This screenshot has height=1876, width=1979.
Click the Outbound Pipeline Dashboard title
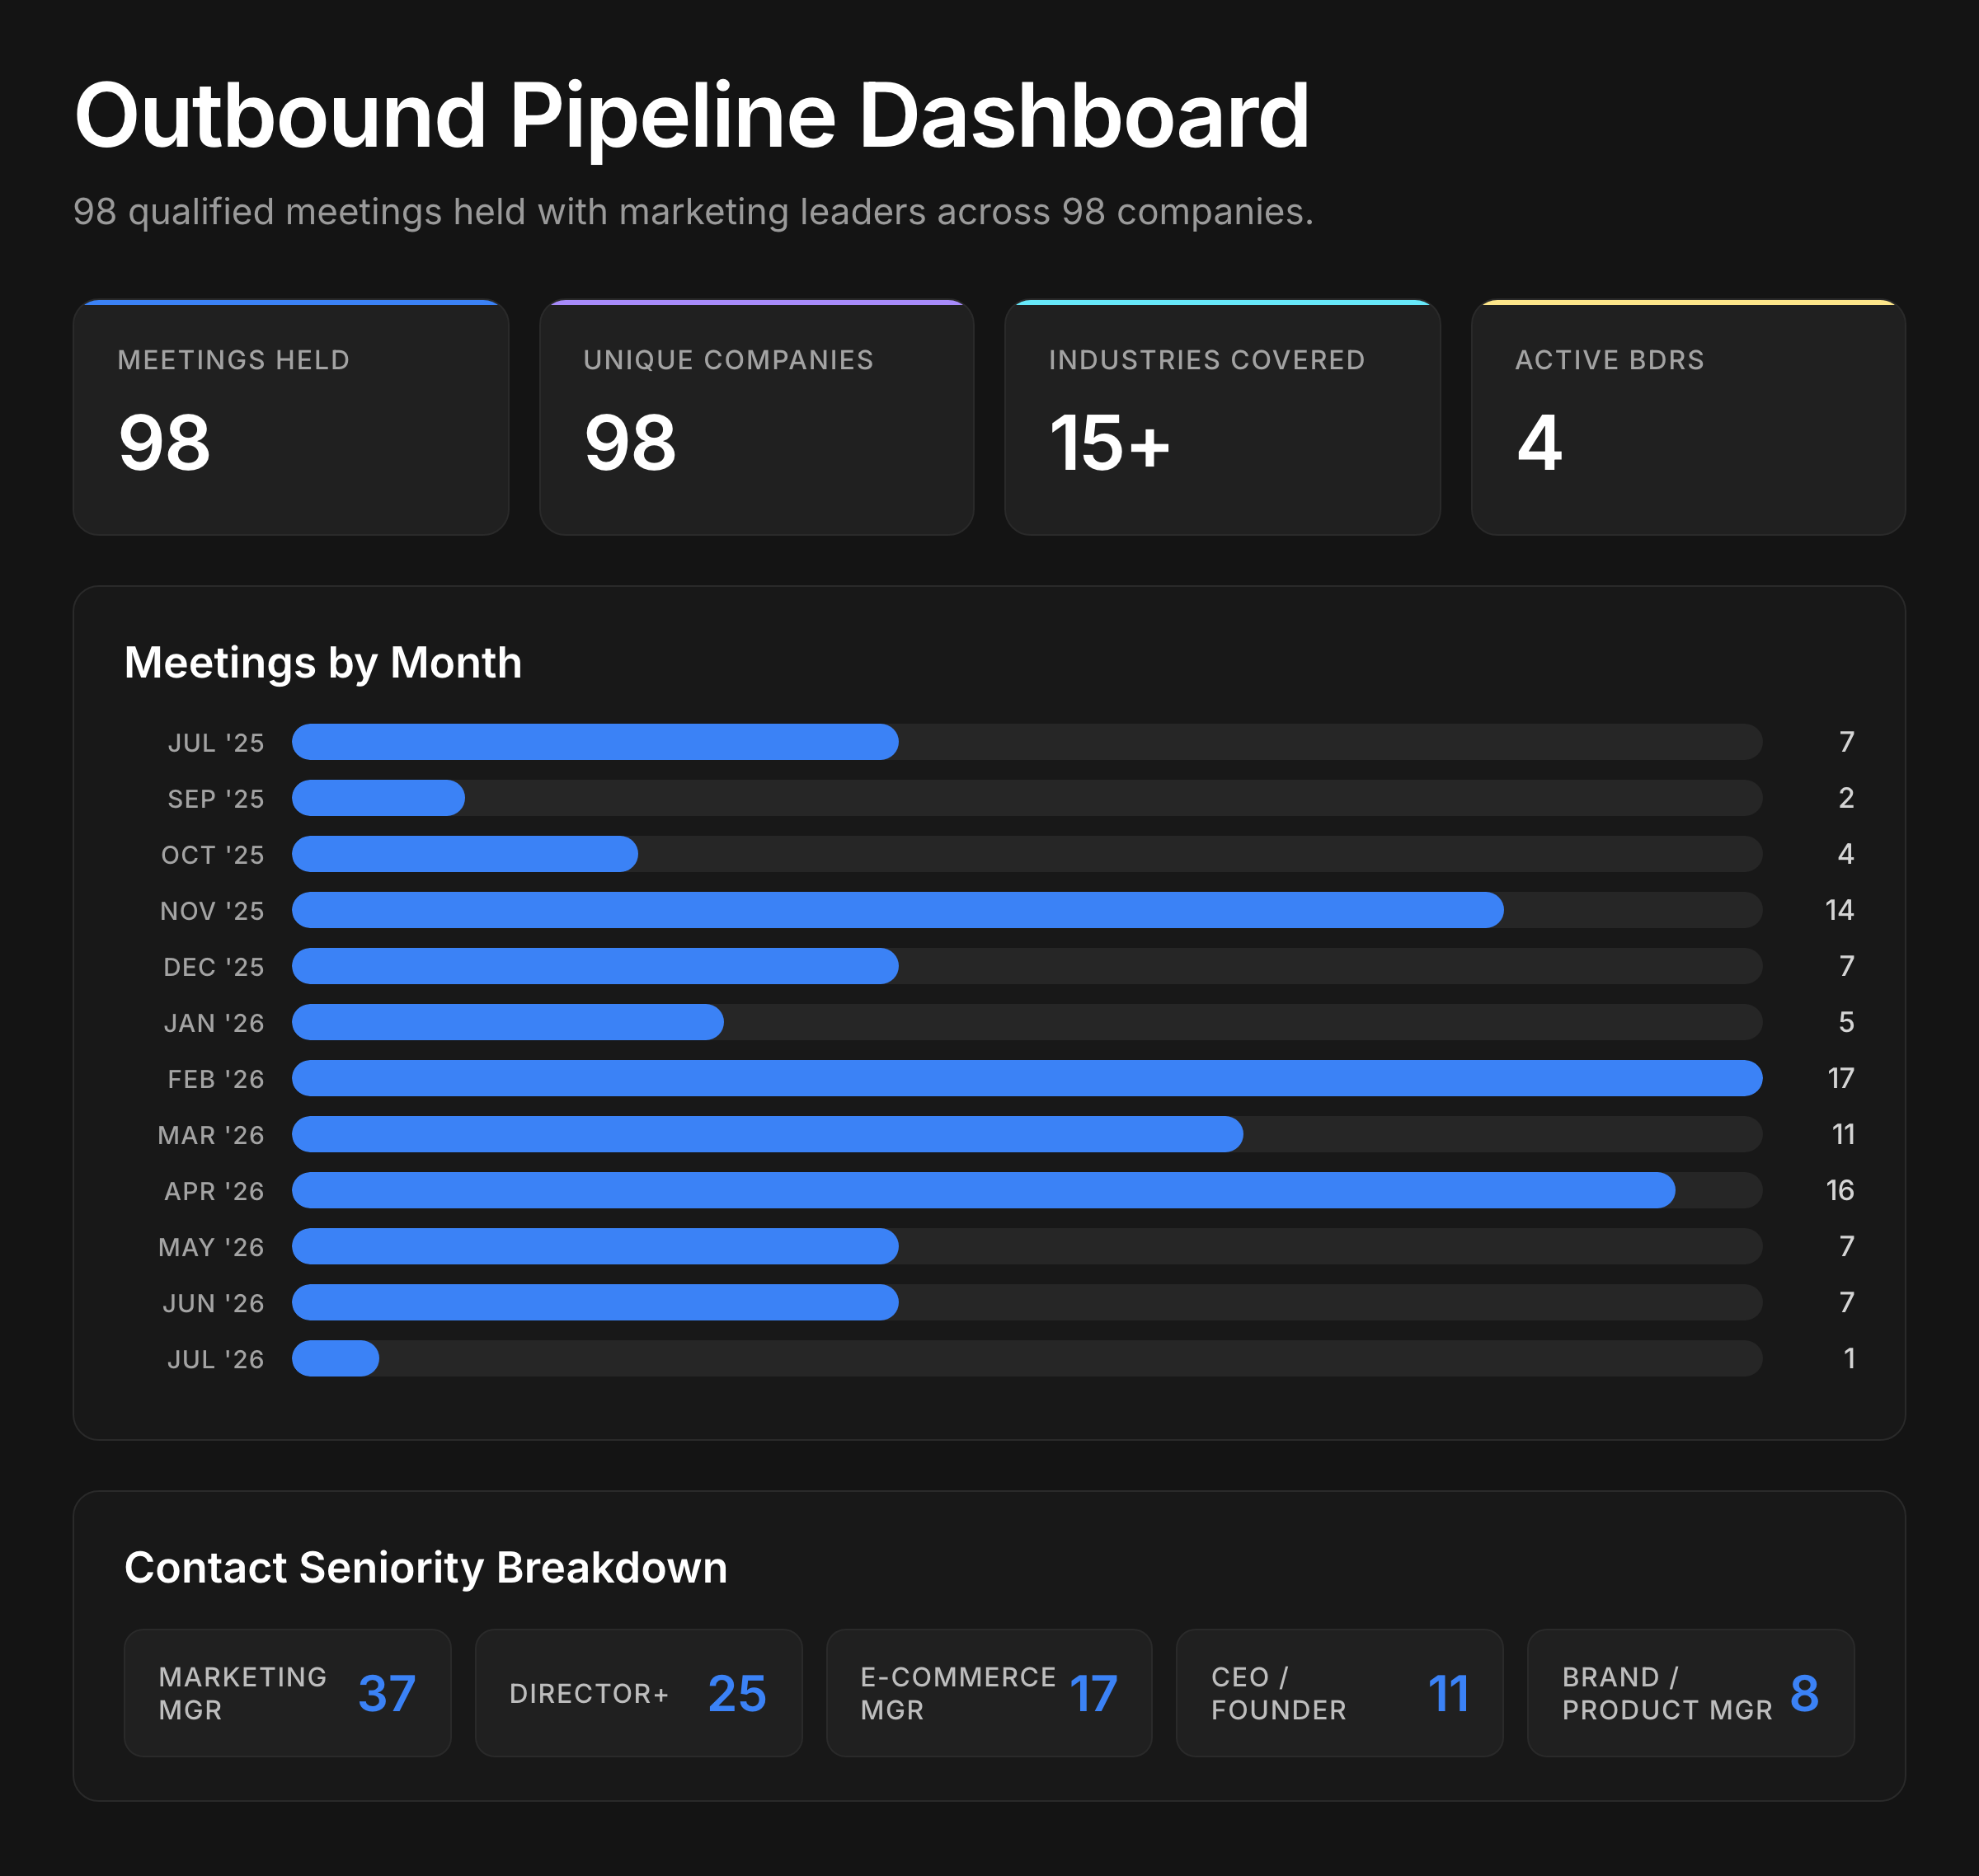[x=691, y=117]
